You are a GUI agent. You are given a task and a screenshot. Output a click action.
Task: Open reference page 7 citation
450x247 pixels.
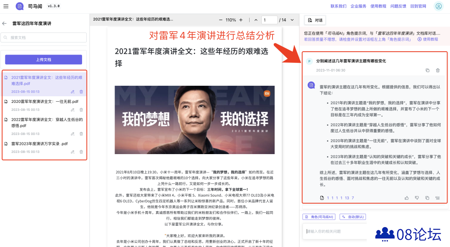pos(353,198)
